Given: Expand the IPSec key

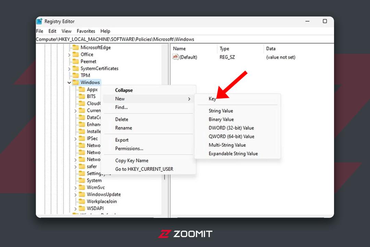Looking at the screenshot, I should pos(75,139).
